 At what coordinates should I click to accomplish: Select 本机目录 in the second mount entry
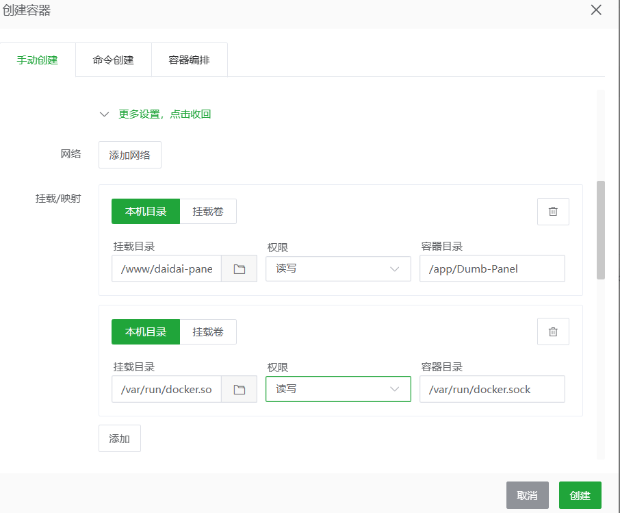point(146,332)
